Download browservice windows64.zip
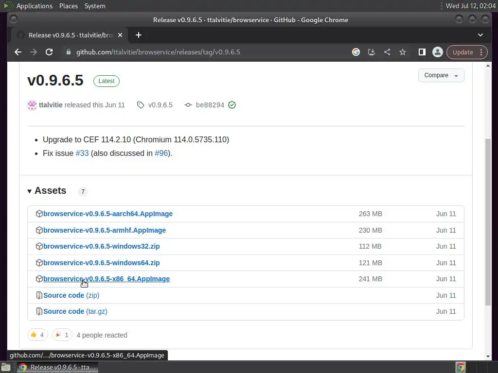Viewport: 498px width, 373px height. 101,263
